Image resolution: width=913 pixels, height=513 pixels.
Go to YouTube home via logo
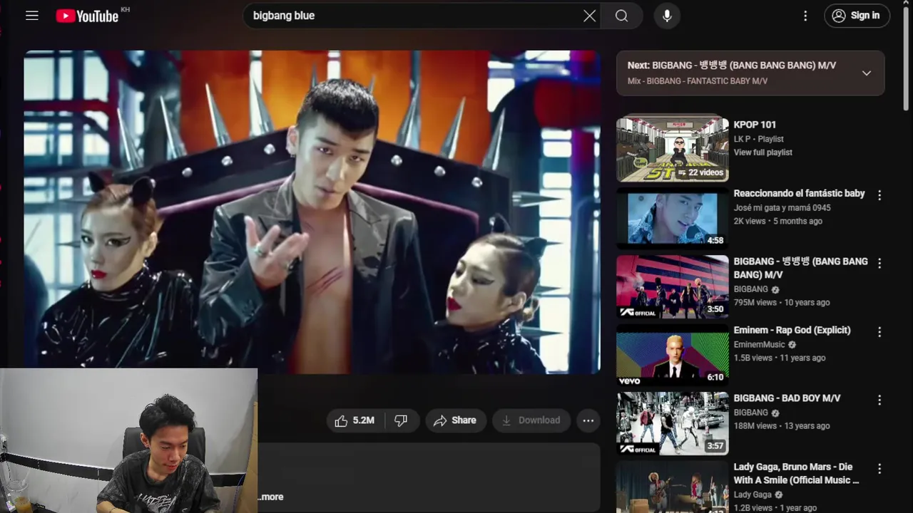tap(87, 16)
